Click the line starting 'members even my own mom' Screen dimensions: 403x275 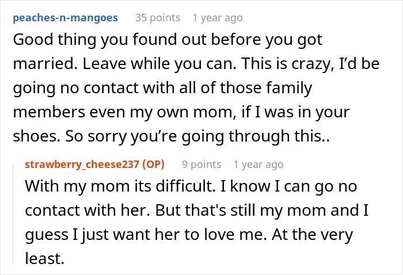click(181, 112)
